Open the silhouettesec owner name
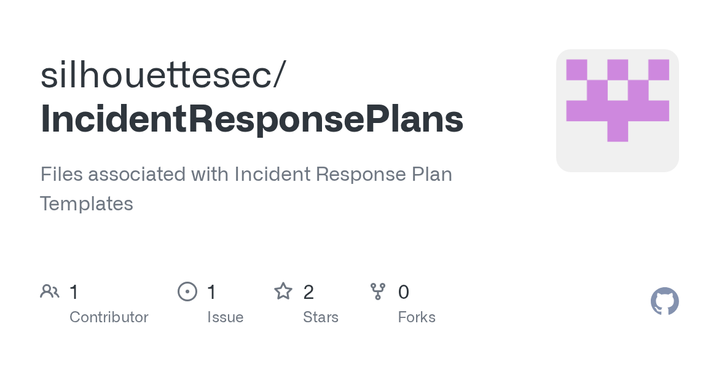The height and width of the screenshot is (369, 719). tap(157, 75)
